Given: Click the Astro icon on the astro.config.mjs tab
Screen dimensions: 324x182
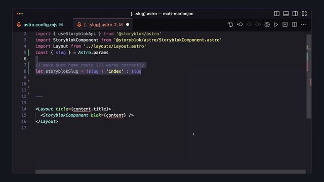Looking at the screenshot, I should (19, 25).
